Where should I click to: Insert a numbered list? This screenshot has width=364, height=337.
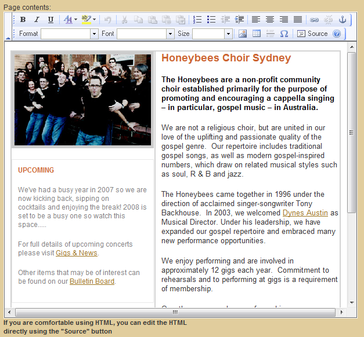tap(197, 20)
